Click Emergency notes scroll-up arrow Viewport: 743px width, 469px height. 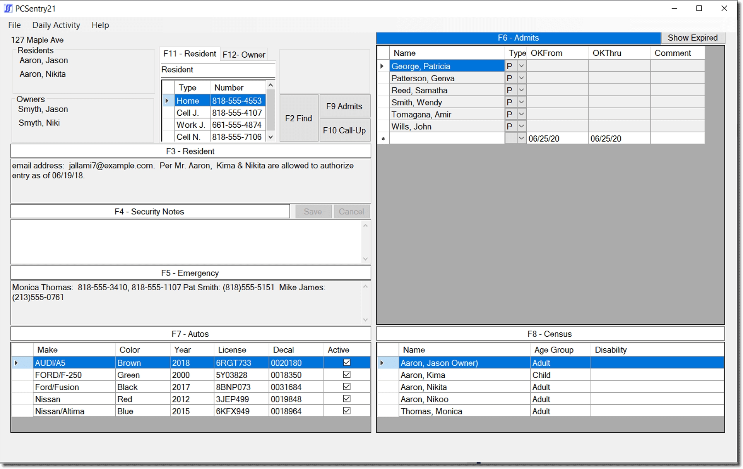click(x=365, y=286)
